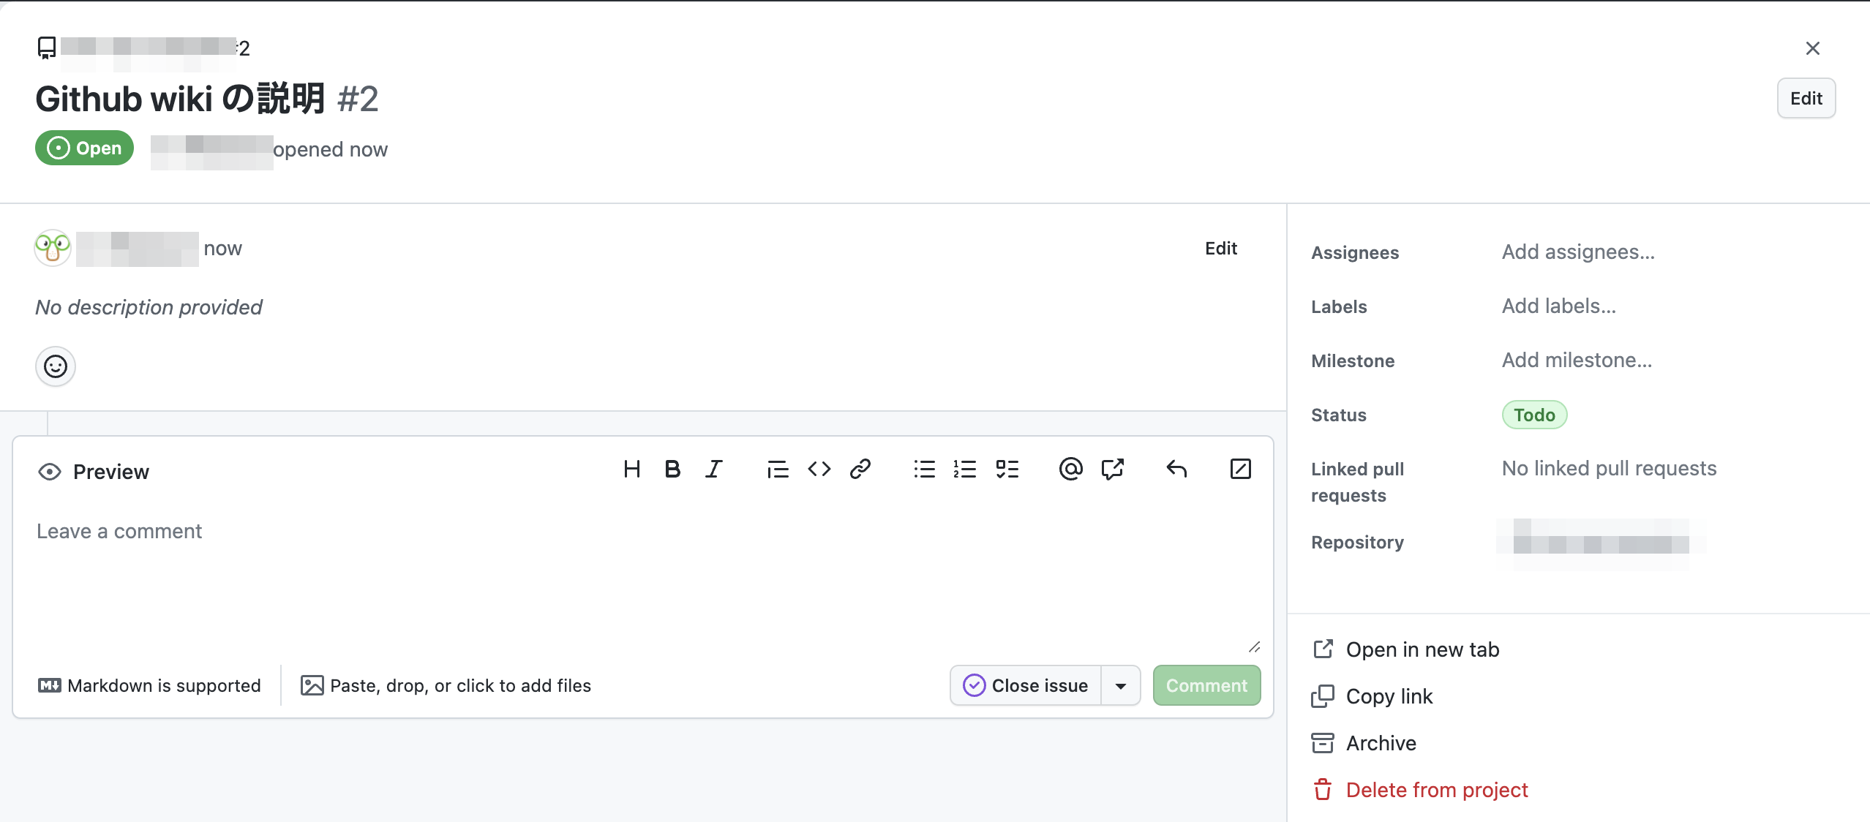Insert a bulleted list
Viewport: 1870px width, 822px height.
coord(924,469)
